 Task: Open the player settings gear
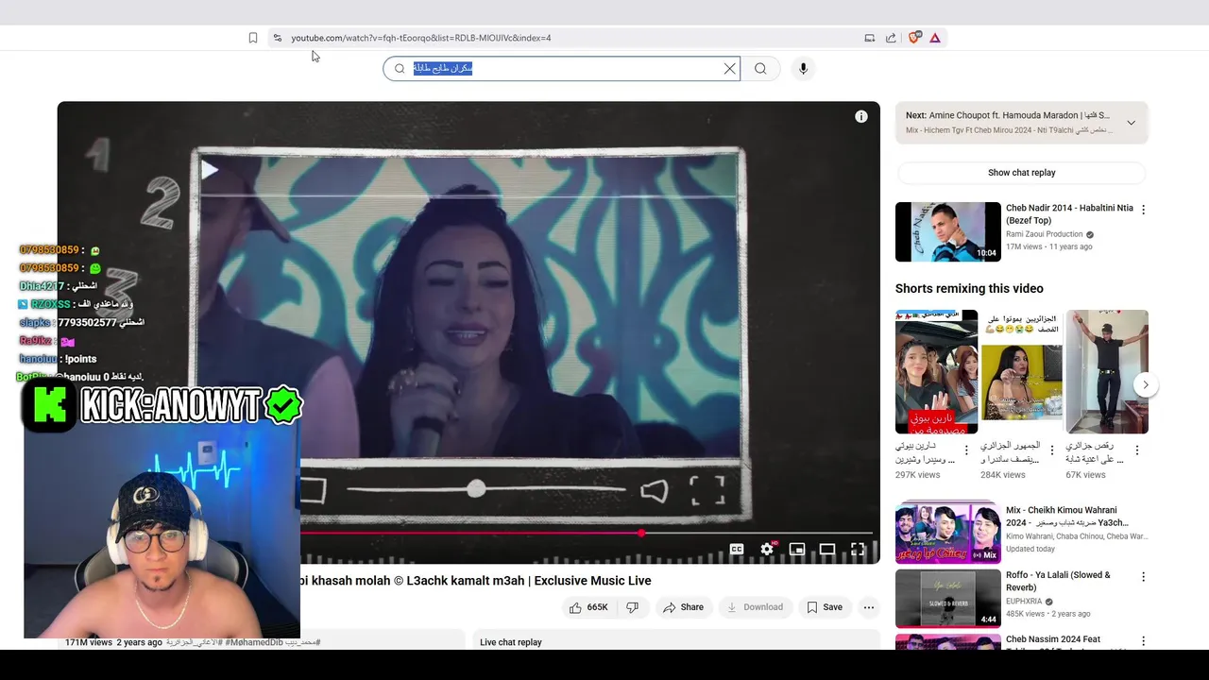[x=767, y=549]
